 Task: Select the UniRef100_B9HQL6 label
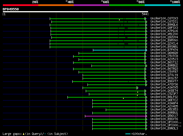[164, 25]
